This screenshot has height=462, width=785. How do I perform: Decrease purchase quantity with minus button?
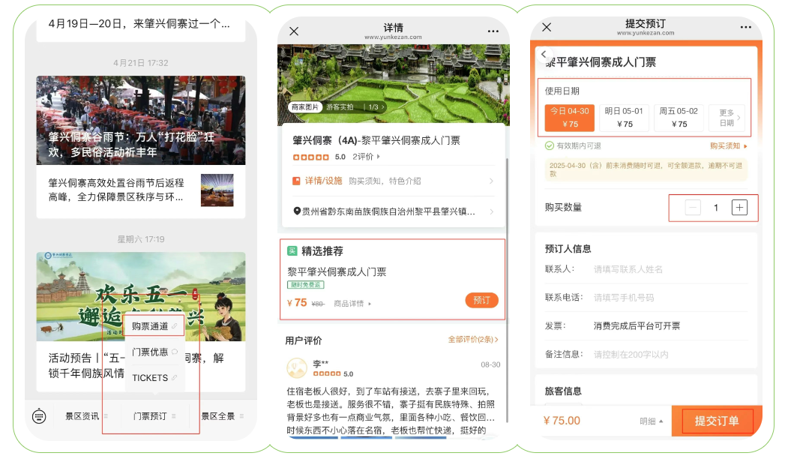693,207
